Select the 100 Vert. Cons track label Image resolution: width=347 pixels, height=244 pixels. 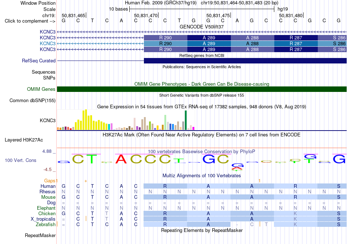(20, 160)
